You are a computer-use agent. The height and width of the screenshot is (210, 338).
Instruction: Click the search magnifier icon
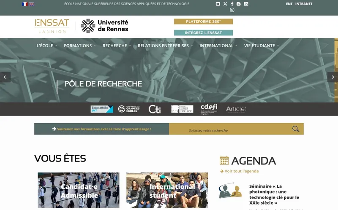(296, 129)
